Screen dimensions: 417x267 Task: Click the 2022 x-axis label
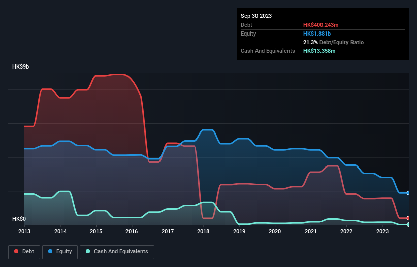tap(346, 231)
